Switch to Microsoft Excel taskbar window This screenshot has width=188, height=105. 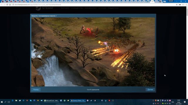(x=51, y=101)
